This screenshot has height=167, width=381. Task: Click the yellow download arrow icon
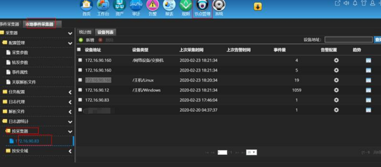coord(258,7)
